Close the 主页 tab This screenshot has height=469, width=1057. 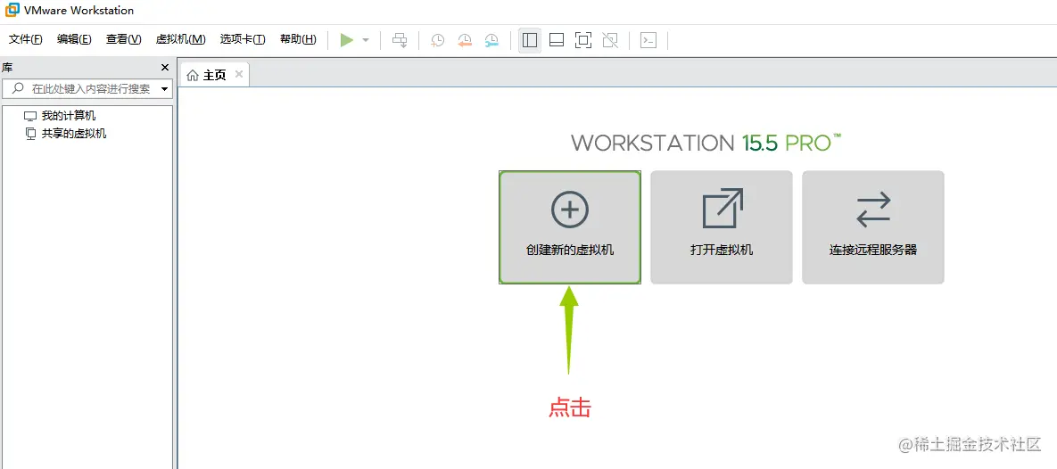(239, 74)
